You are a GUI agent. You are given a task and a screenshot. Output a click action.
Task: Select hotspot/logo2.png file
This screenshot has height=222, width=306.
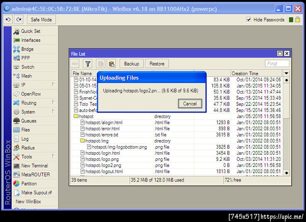coord(176,165)
